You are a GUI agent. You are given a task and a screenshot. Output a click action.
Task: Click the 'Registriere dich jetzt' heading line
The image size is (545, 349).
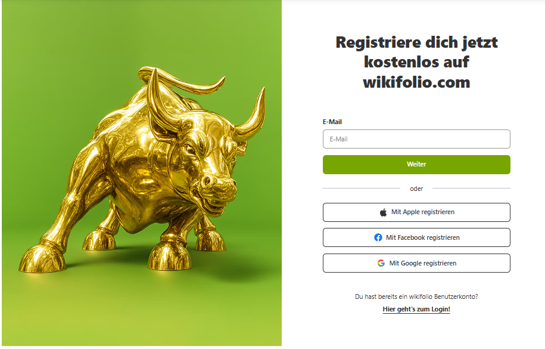[x=416, y=42]
